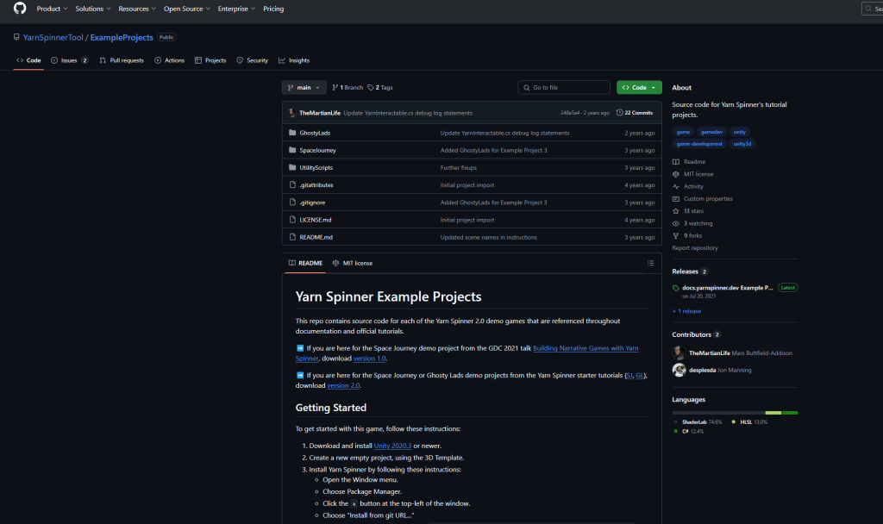Expand the Product menu
Viewport: 883px width, 524px height.
click(x=52, y=9)
